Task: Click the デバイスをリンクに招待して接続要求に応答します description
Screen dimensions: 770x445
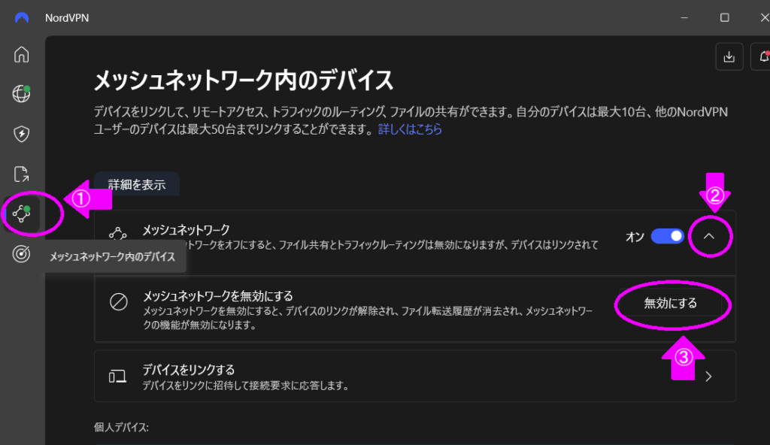Action: click(x=246, y=386)
